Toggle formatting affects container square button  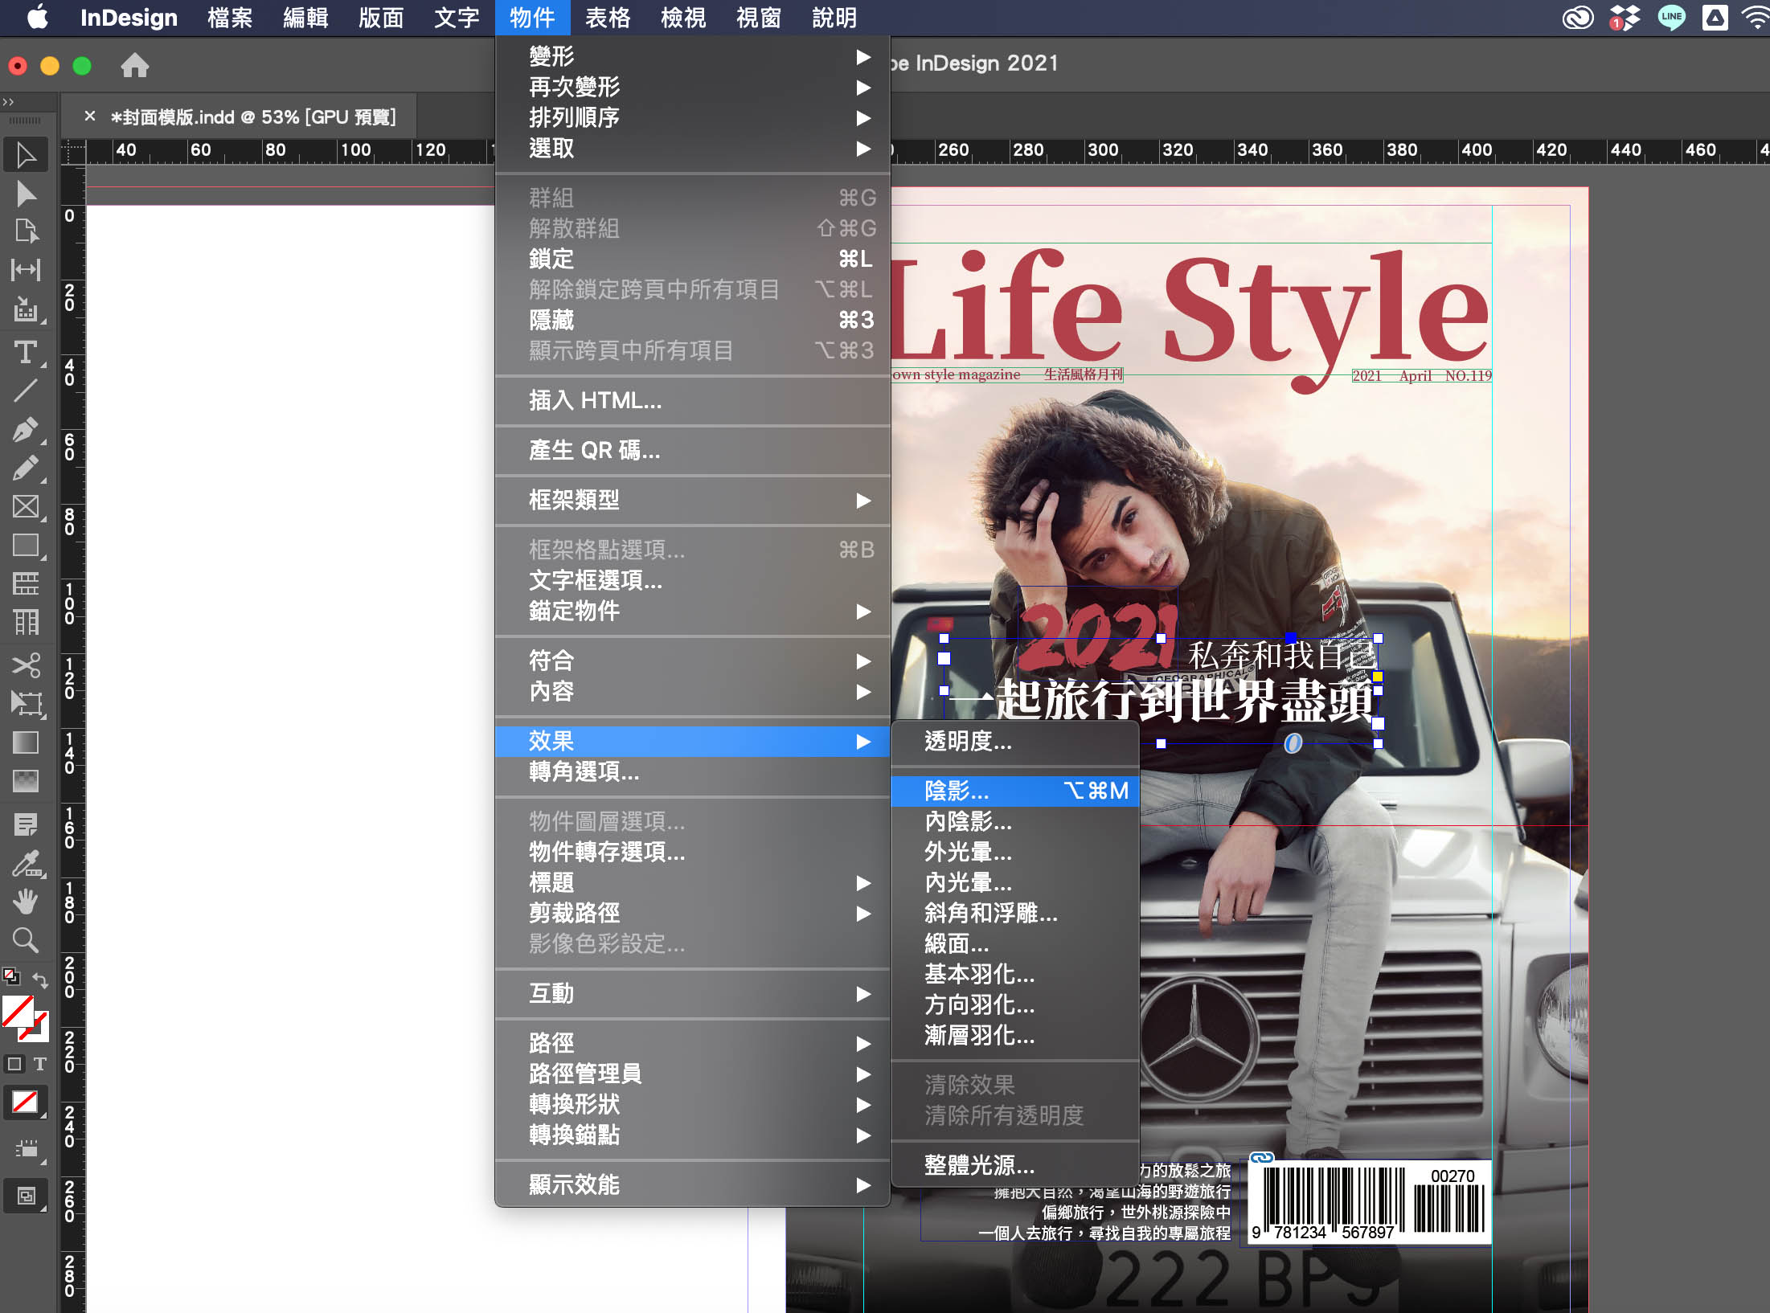coord(14,1064)
